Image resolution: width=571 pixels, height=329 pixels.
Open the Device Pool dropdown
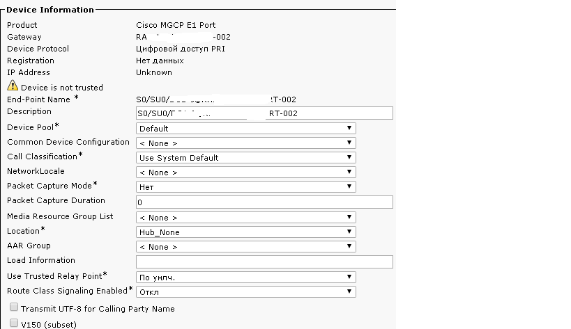pos(246,128)
